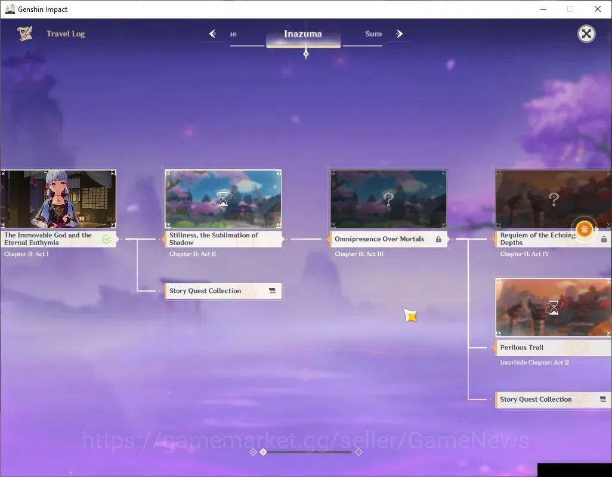This screenshot has height=477, width=612.
Task: Select the Perilous Trail label
Action: click(554, 348)
